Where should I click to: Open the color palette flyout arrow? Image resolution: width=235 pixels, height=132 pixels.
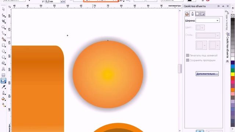233,8
